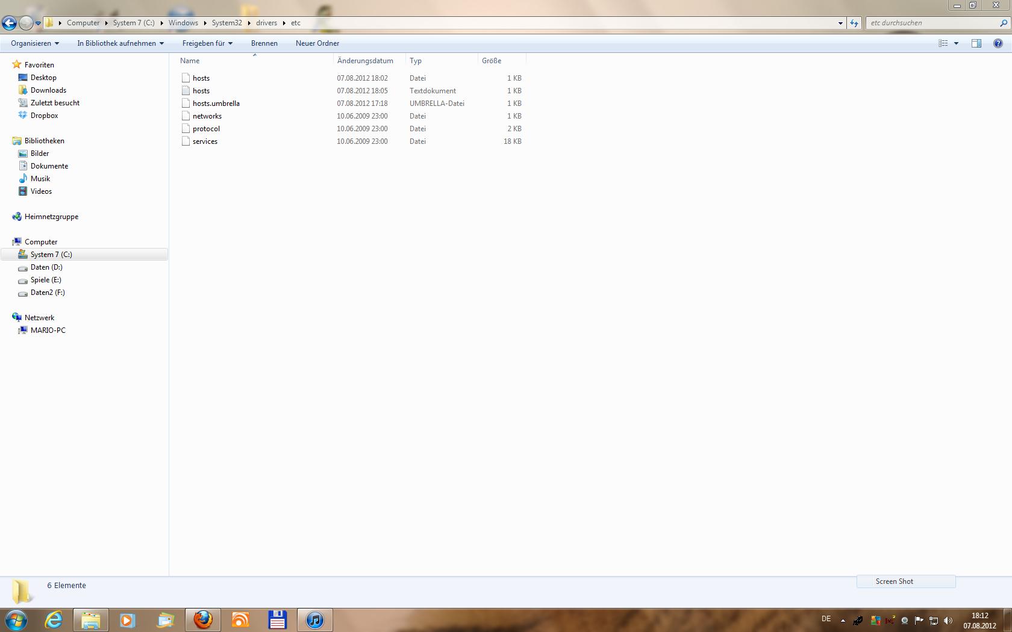Sort files by Typ column
The width and height of the screenshot is (1012, 632).
(x=442, y=61)
